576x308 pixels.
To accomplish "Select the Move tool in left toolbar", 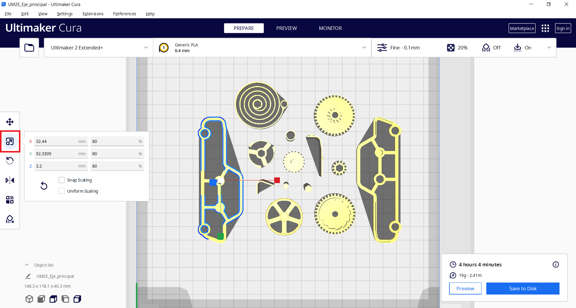I will [x=10, y=122].
